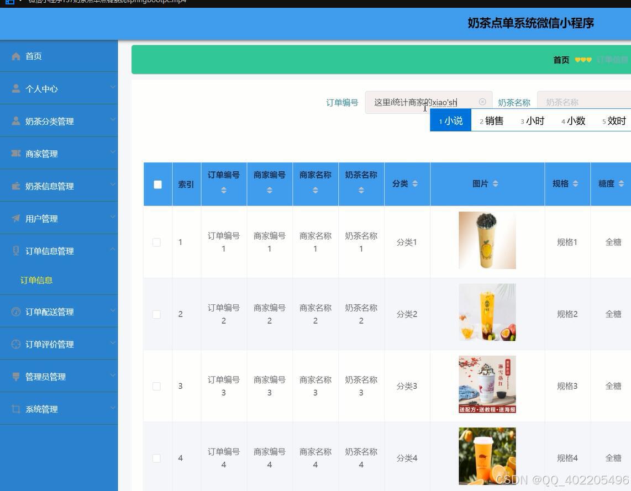Viewport: 631px width, 491px height.
Task: Clear the 订单编号 search with the x icon
Action: coord(482,102)
